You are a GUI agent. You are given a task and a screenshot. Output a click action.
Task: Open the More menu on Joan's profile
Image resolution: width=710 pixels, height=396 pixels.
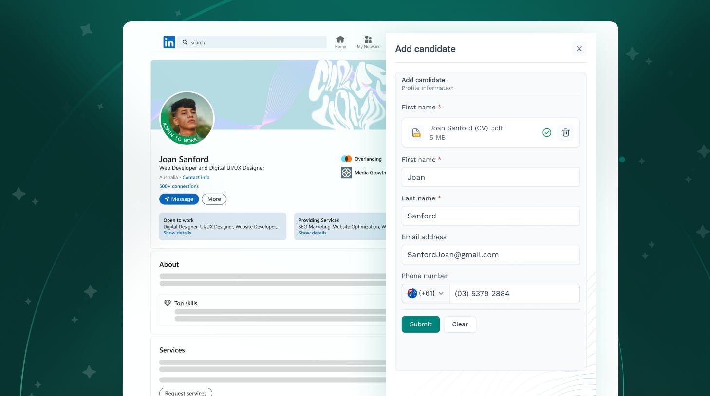214,199
